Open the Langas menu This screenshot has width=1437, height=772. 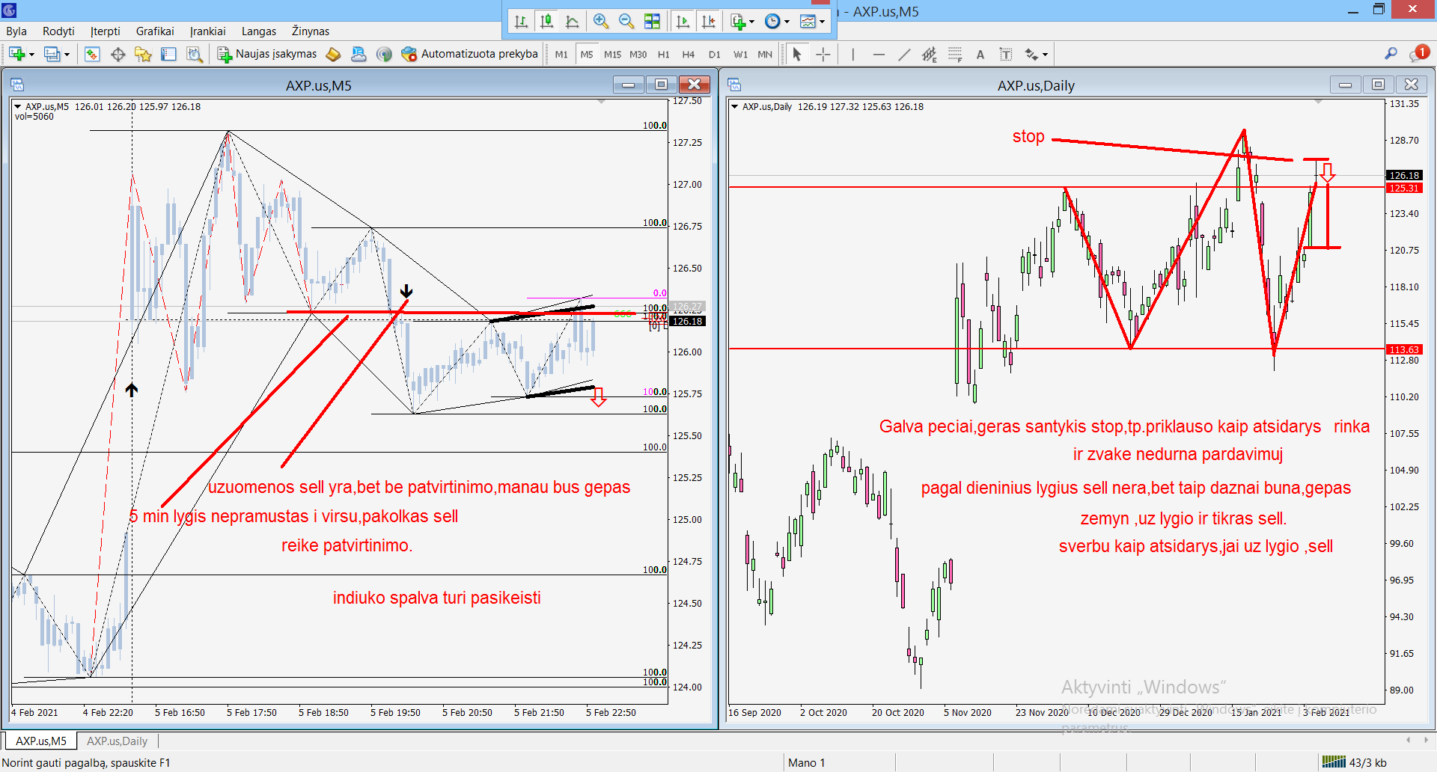pyautogui.click(x=259, y=31)
